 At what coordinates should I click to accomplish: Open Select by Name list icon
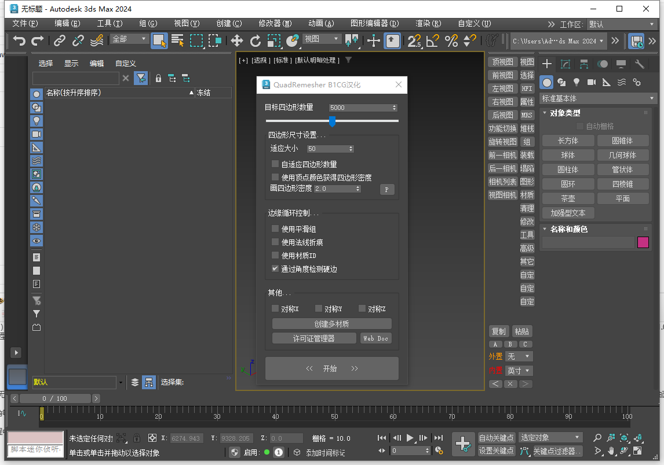[x=177, y=41]
